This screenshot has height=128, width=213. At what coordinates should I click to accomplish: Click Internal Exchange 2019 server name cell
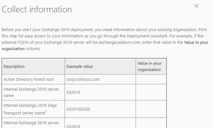[31, 92]
